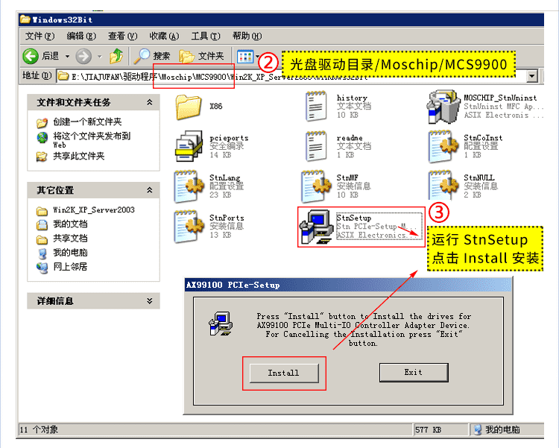This screenshot has height=448, width=559.
Task: Click My Computer zone in status bar
Action: coord(497,430)
